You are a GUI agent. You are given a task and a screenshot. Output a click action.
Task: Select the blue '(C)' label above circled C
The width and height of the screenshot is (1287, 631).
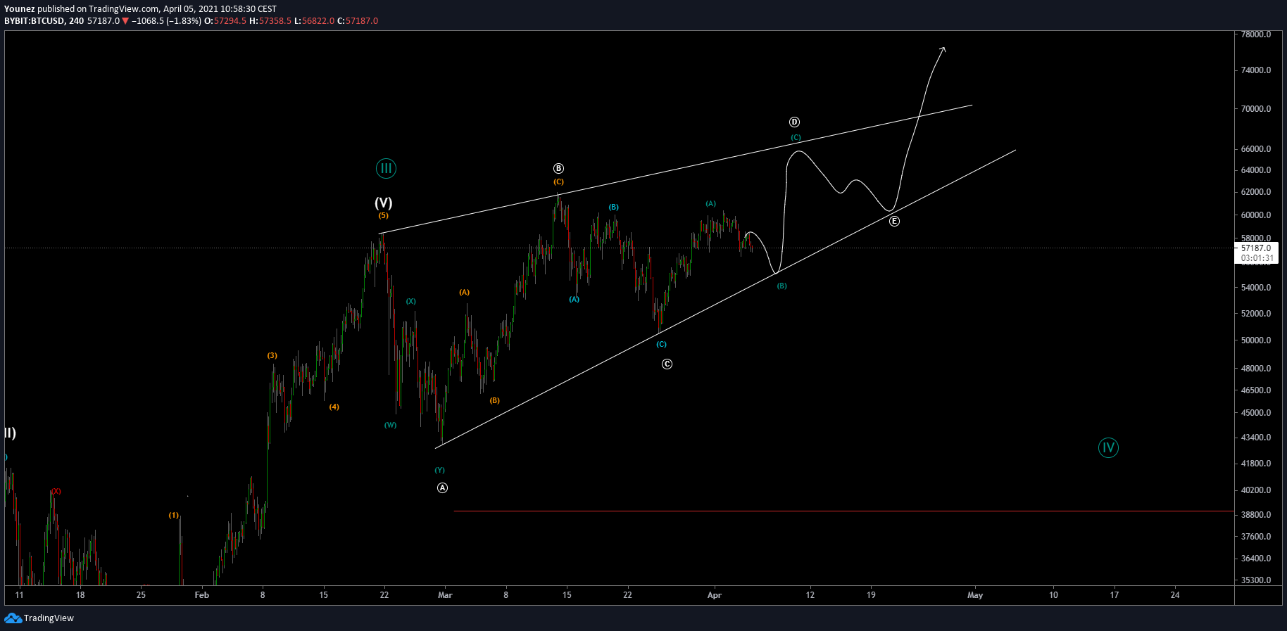661,344
